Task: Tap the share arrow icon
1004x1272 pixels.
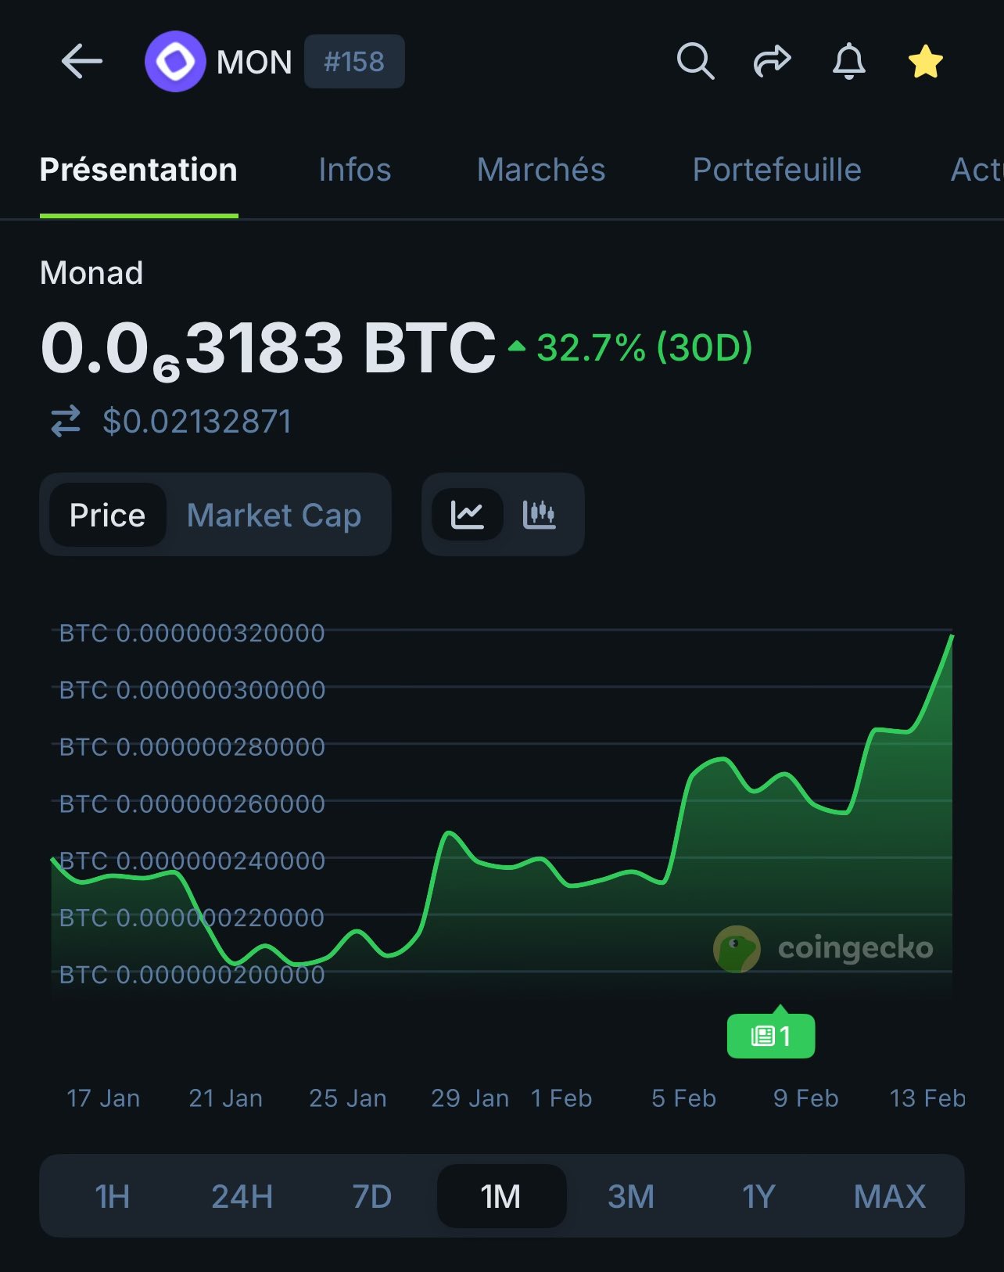Action: tap(772, 61)
